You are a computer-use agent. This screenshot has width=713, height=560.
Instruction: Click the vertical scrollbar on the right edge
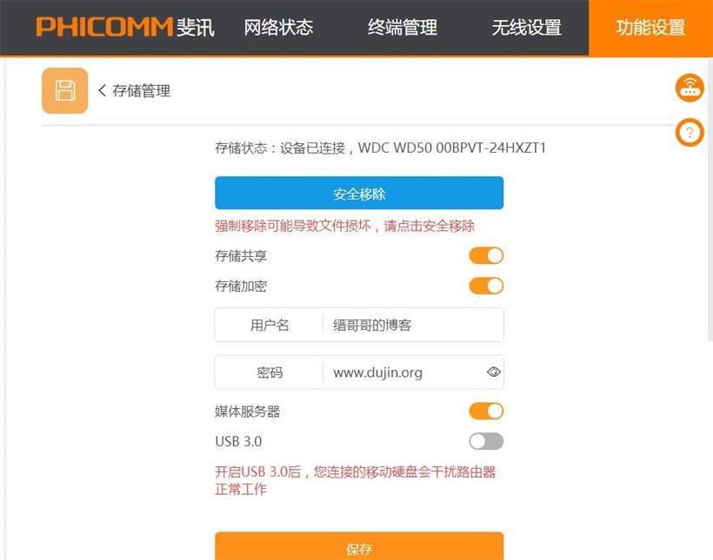[710, 199]
